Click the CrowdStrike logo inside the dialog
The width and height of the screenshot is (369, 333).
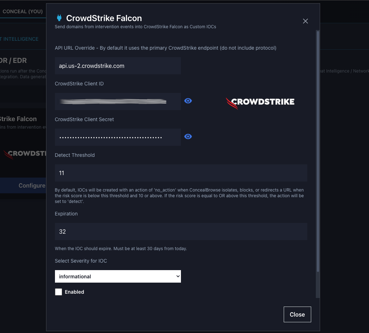260,102
